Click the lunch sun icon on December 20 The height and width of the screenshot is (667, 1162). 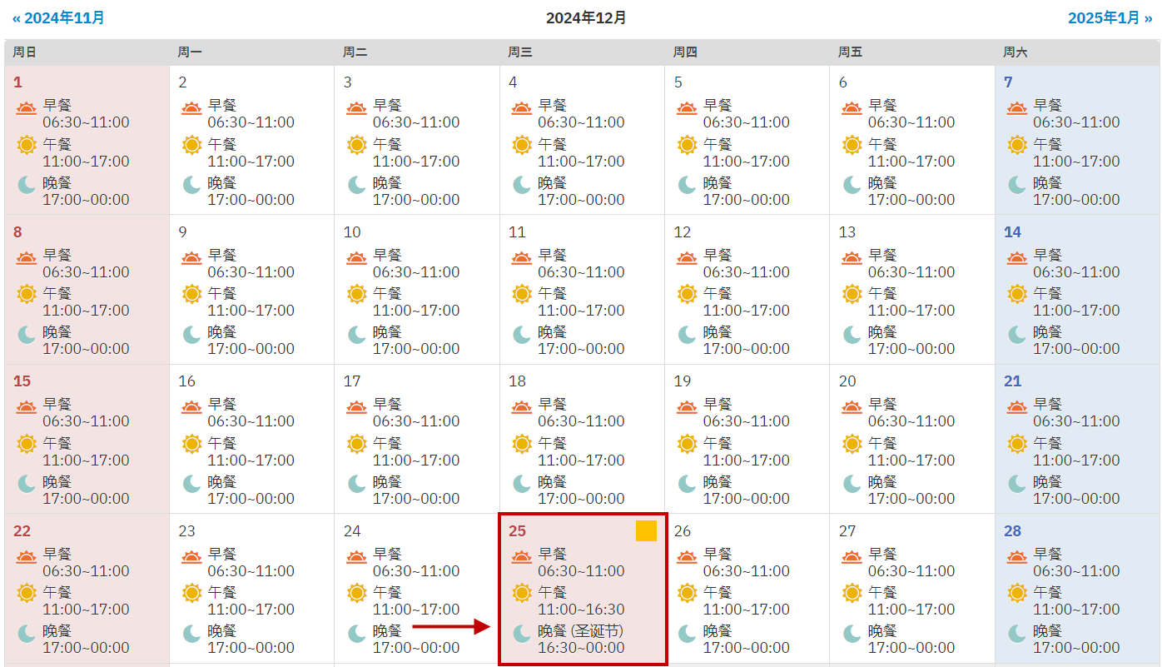[x=852, y=444]
